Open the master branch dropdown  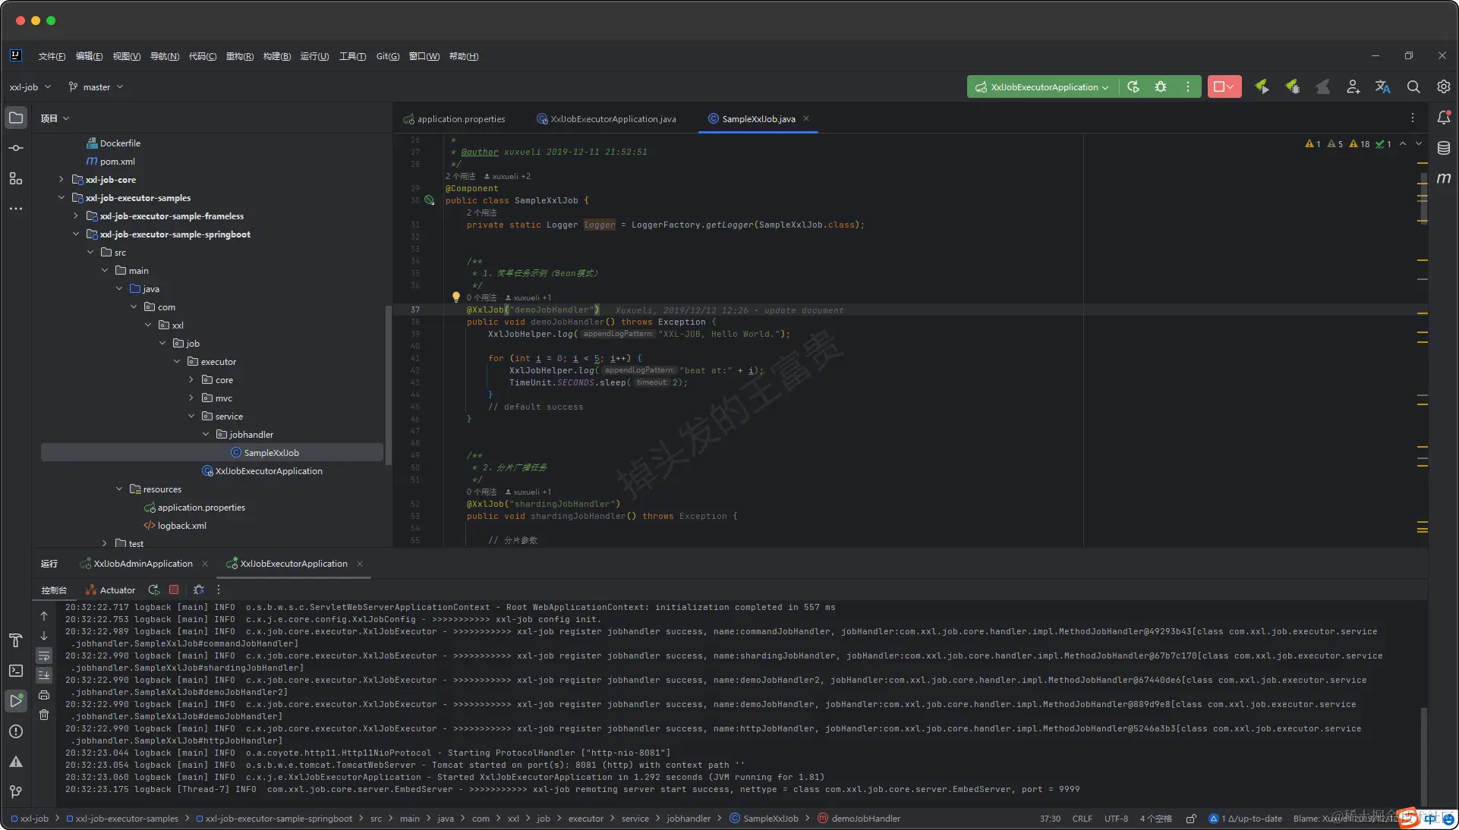96,87
